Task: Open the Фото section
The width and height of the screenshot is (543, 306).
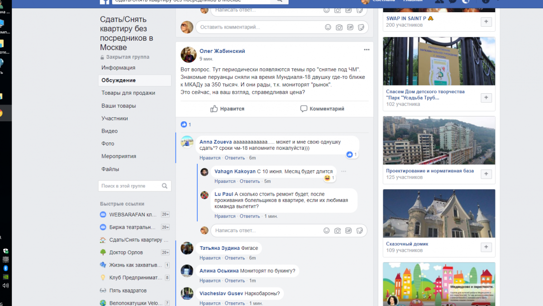Action: 108,144
